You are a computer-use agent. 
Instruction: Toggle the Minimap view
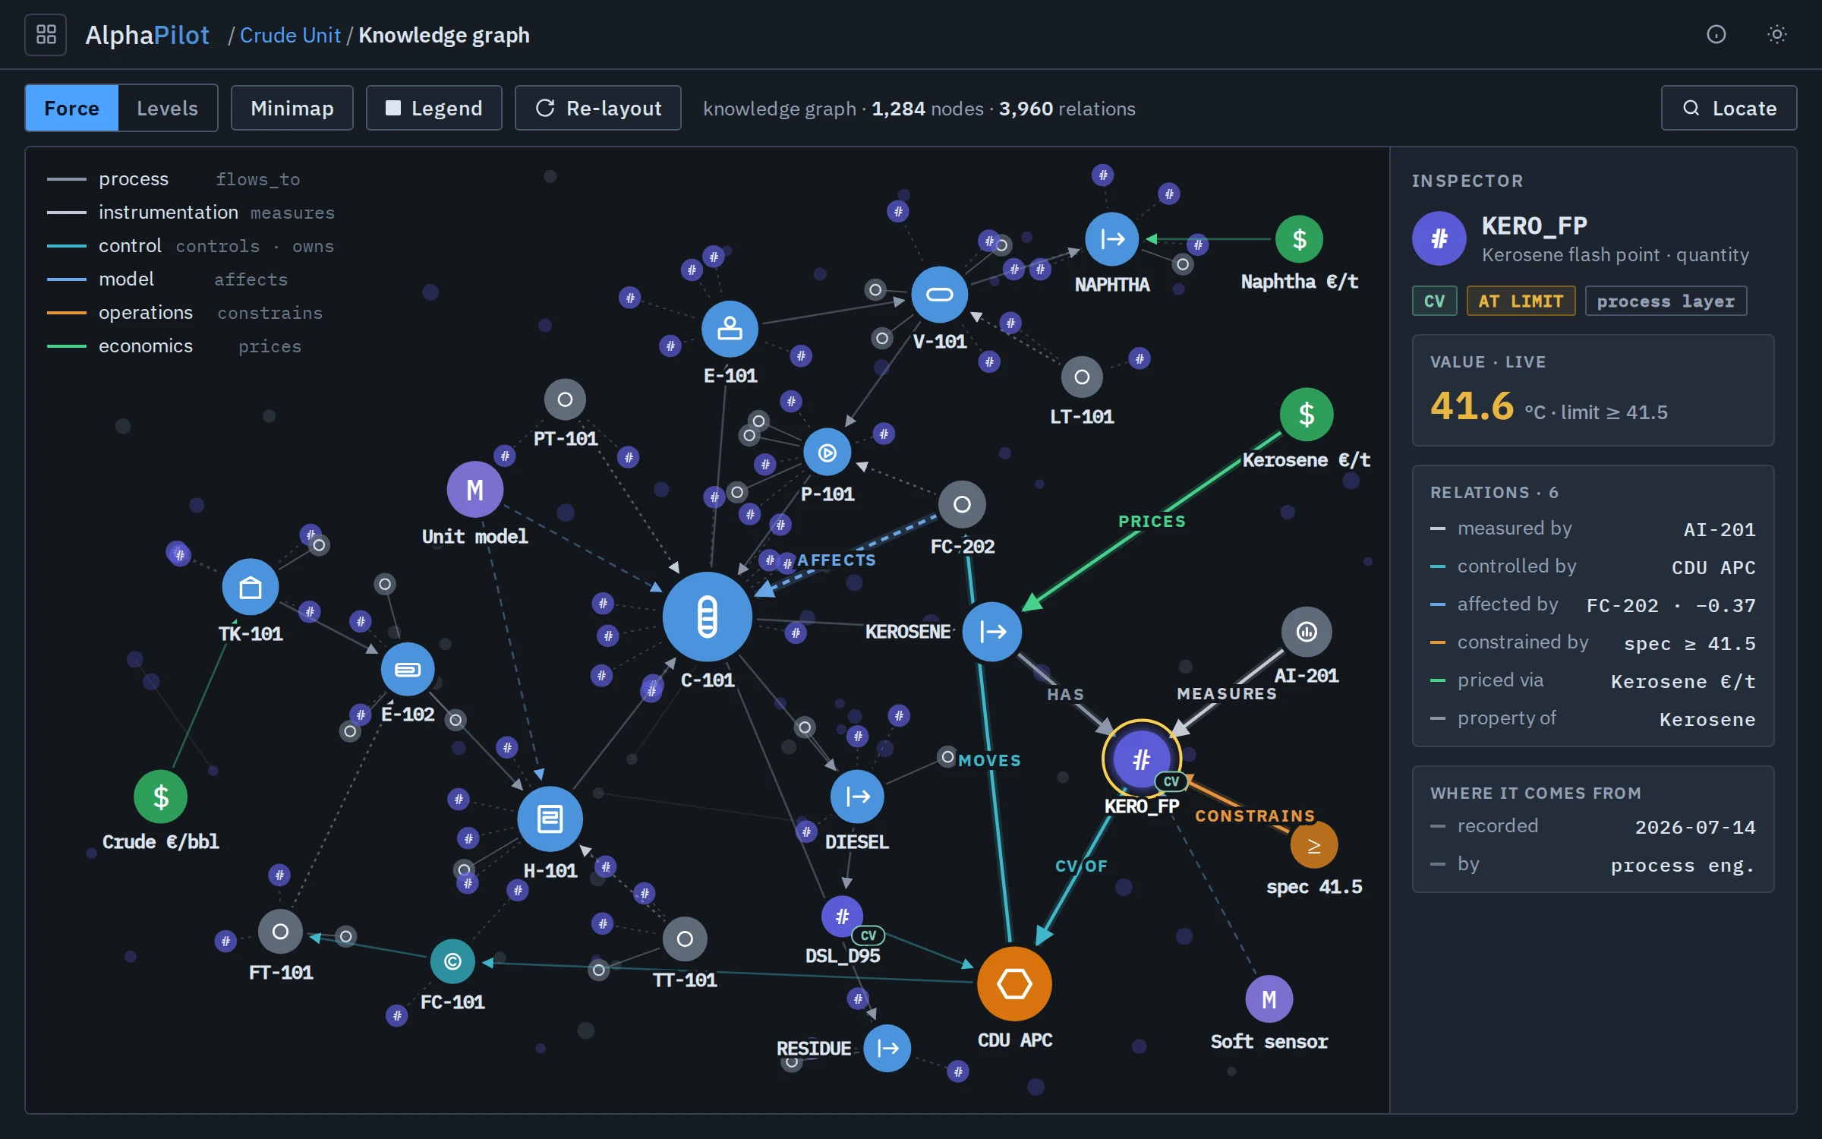292,108
